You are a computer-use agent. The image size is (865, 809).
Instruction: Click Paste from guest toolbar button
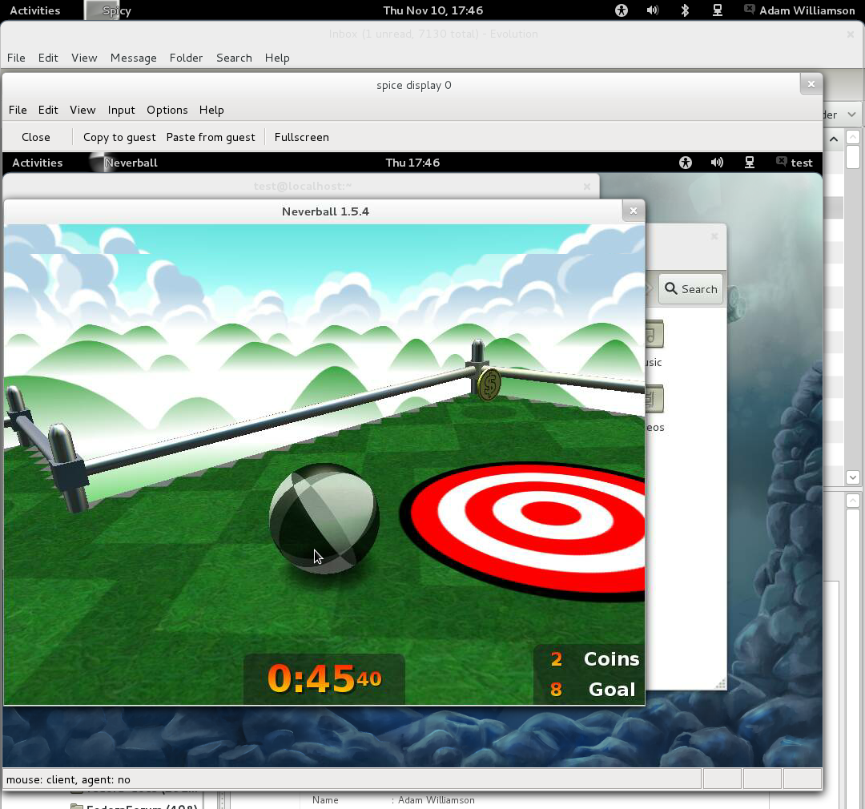[x=211, y=137]
